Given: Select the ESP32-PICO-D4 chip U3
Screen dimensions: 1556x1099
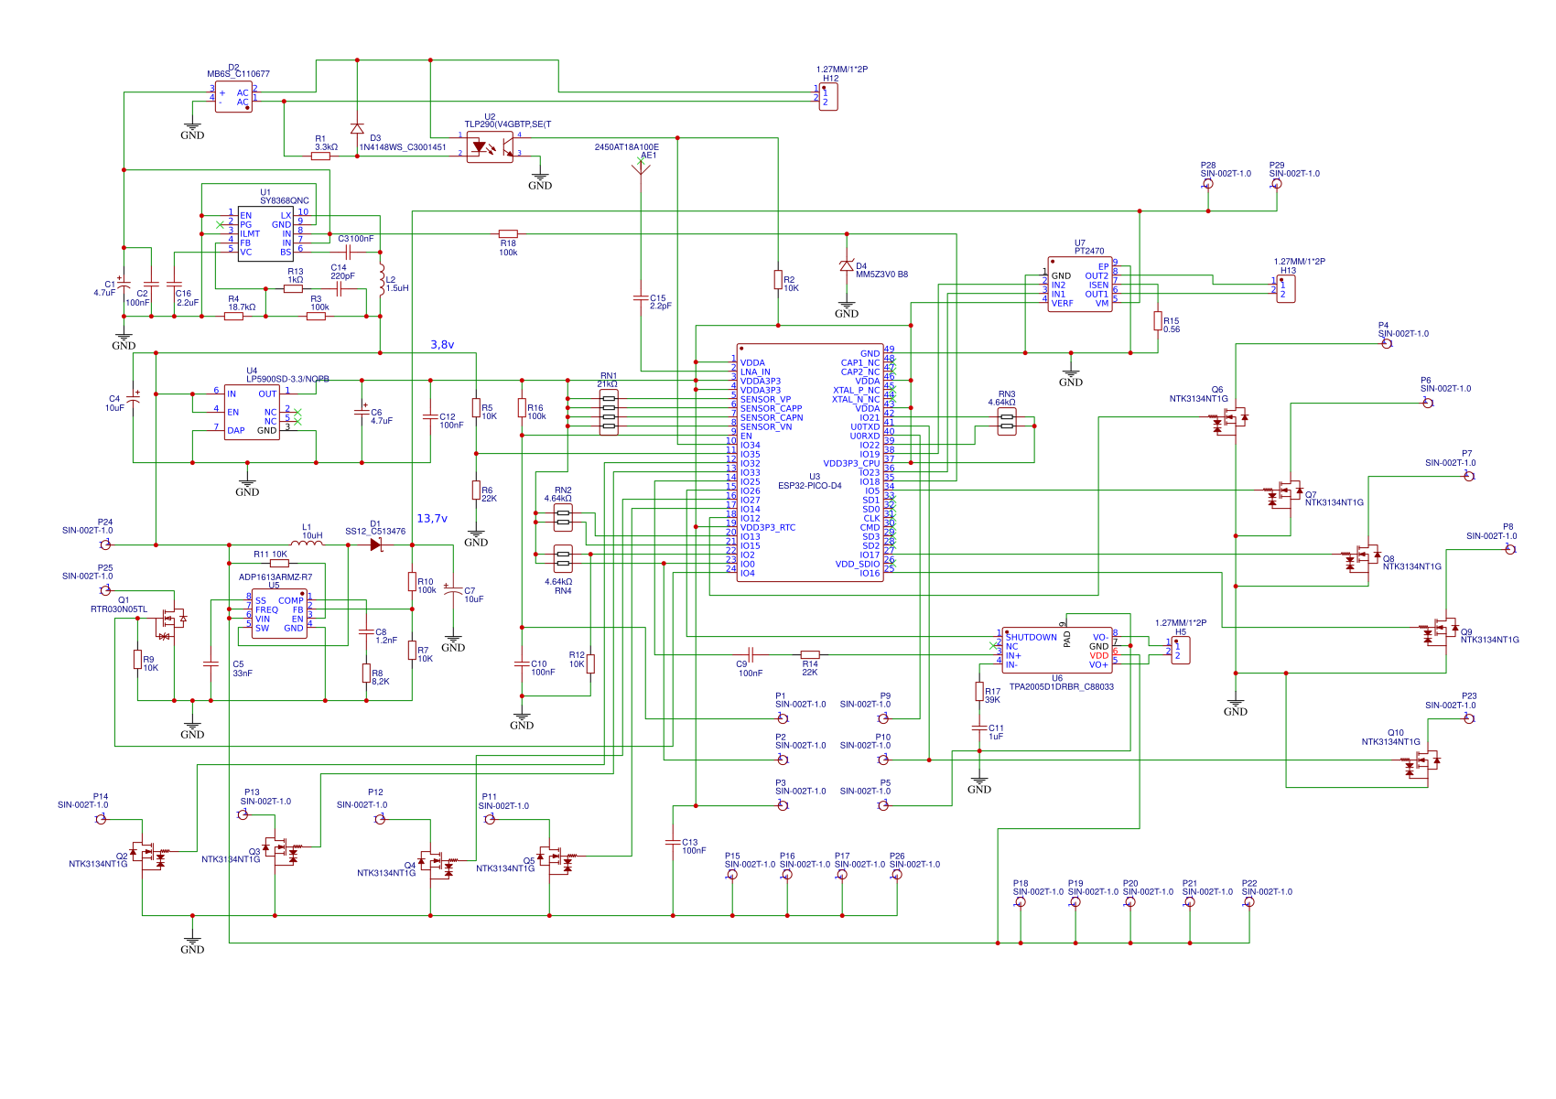Looking at the screenshot, I should pos(810,463).
